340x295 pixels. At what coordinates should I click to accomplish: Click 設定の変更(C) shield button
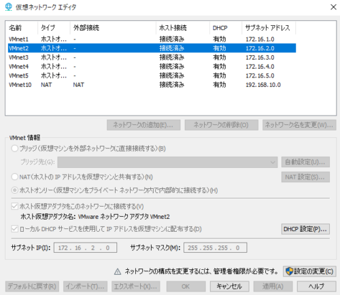(309, 271)
